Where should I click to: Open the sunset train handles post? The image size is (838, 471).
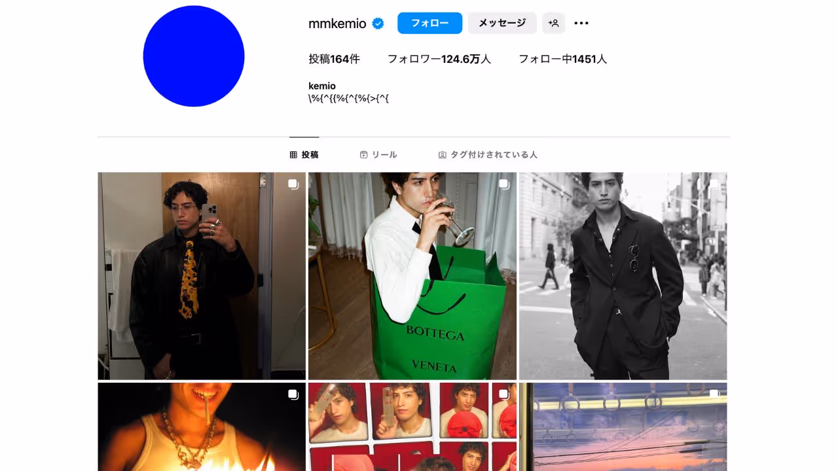[623, 427]
